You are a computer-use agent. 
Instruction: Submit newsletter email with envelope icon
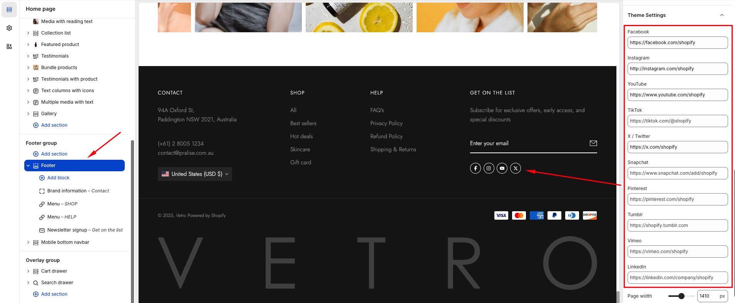coord(593,143)
